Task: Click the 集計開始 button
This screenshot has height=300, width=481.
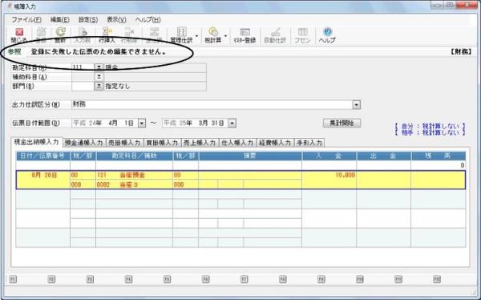Action: [342, 124]
